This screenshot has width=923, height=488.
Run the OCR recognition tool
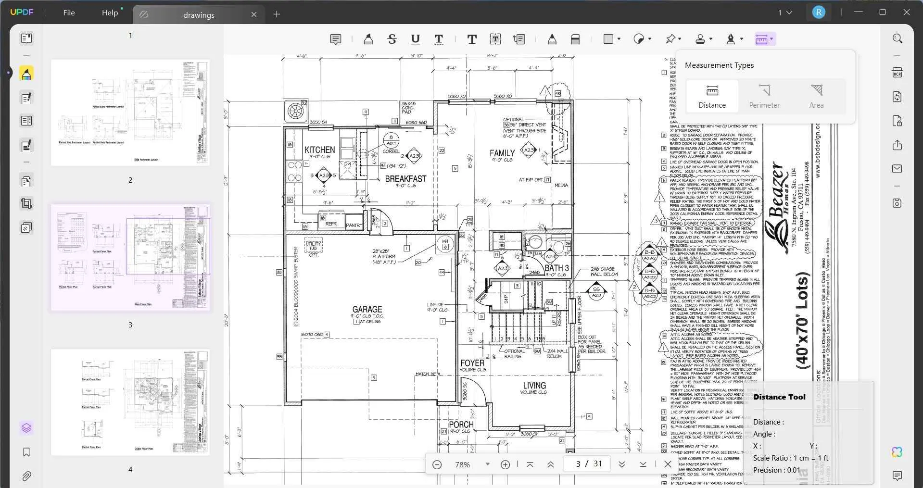[x=898, y=73]
